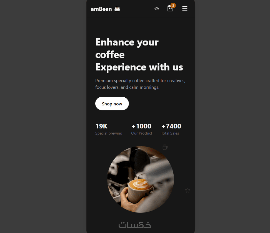Click the Arabic watermark logo at the bottom
The image size is (270, 233).
click(135, 225)
